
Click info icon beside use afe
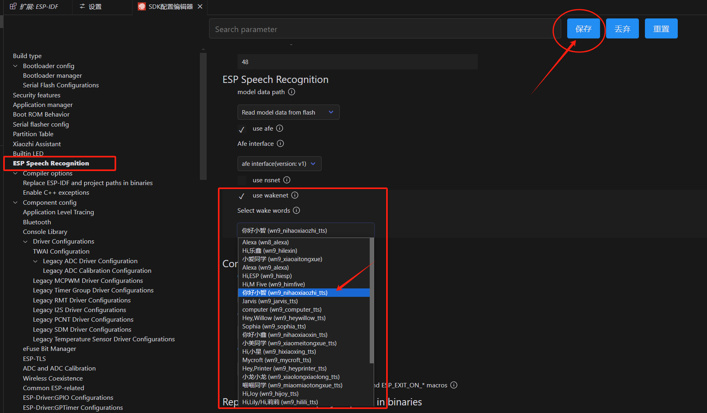click(280, 129)
